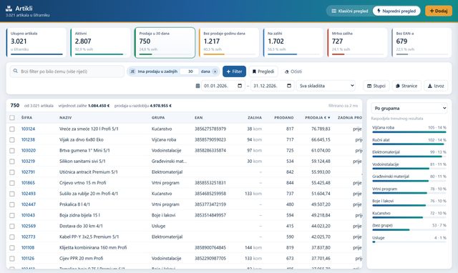Viewport: 458px width, 273px height.
Task: Check the row checkbox for item 103020
Action: [x=12, y=151]
